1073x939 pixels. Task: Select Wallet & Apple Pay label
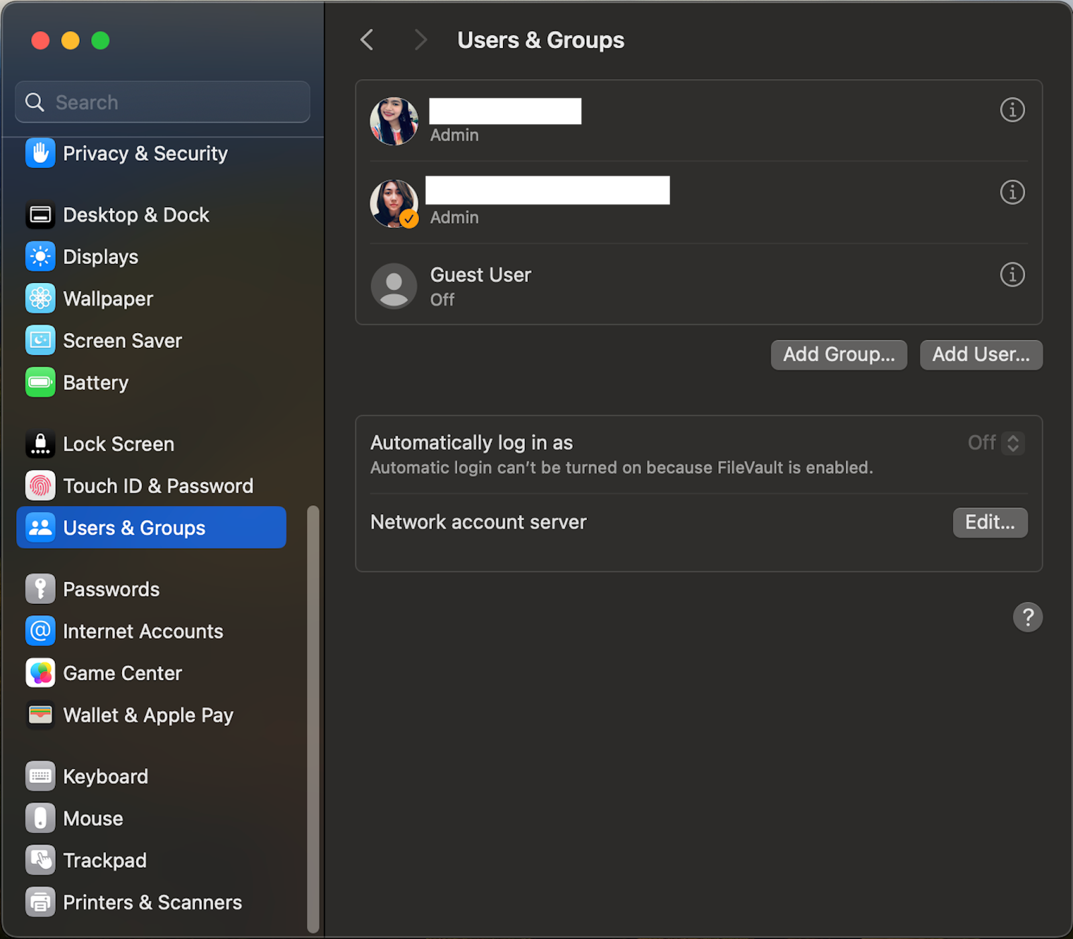pyautogui.click(x=148, y=715)
